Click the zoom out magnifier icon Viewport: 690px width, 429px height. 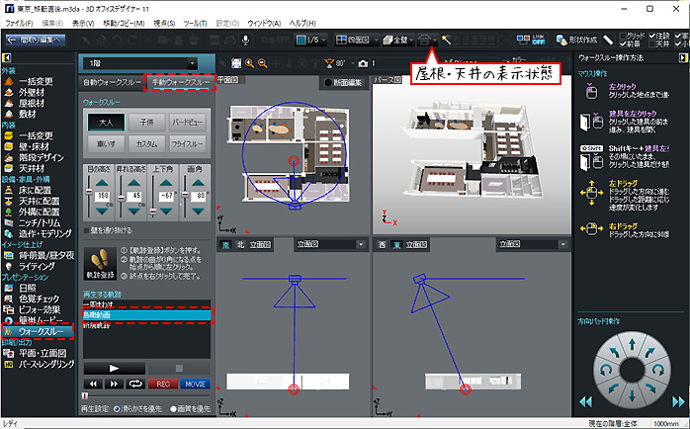[x=263, y=62]
